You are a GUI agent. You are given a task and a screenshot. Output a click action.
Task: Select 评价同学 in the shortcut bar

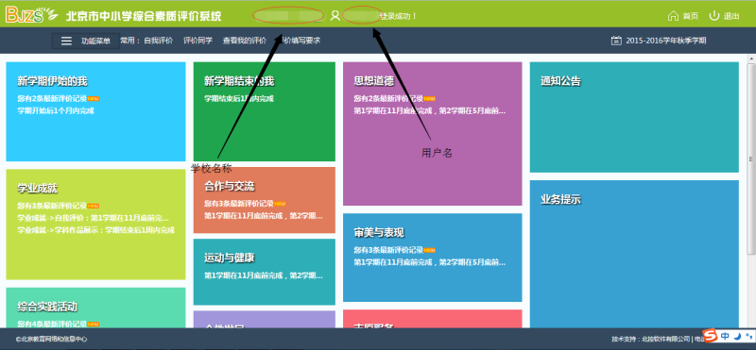click(x=198, y=41)
